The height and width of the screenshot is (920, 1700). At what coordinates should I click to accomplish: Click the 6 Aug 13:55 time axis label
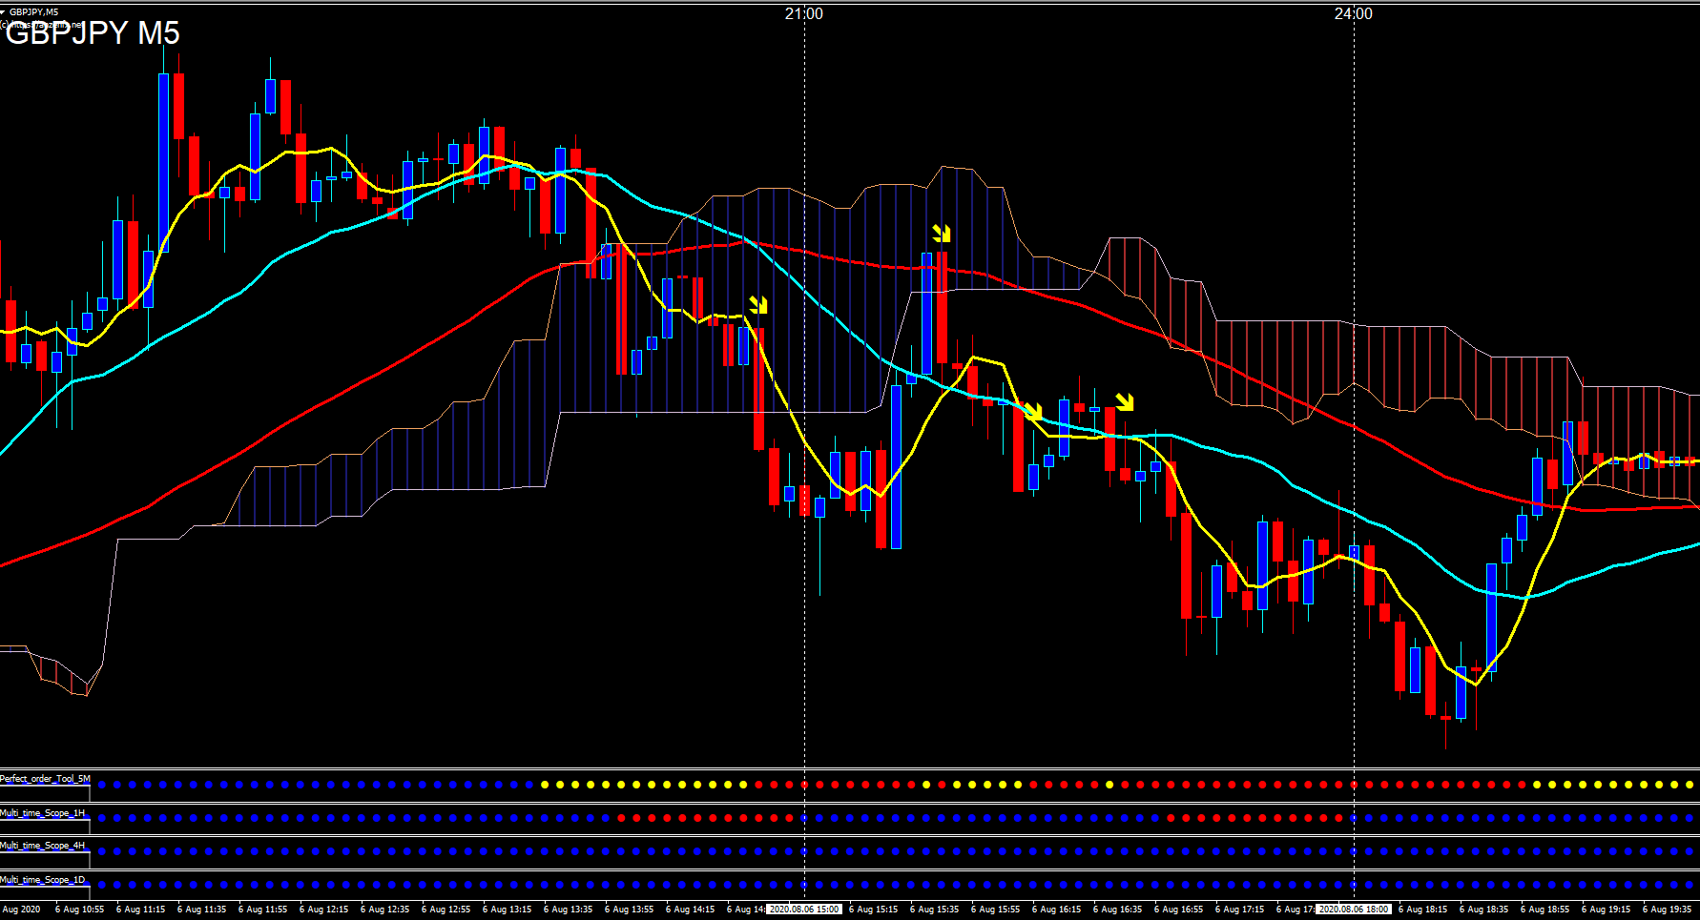click(x=630, y=910)
